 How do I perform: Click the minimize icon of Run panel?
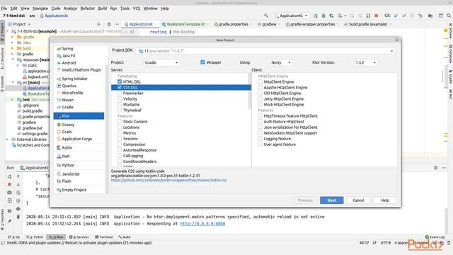444,168
